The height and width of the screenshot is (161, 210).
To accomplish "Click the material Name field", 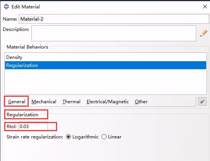I will pyautogui.click(x=114, y=19).
